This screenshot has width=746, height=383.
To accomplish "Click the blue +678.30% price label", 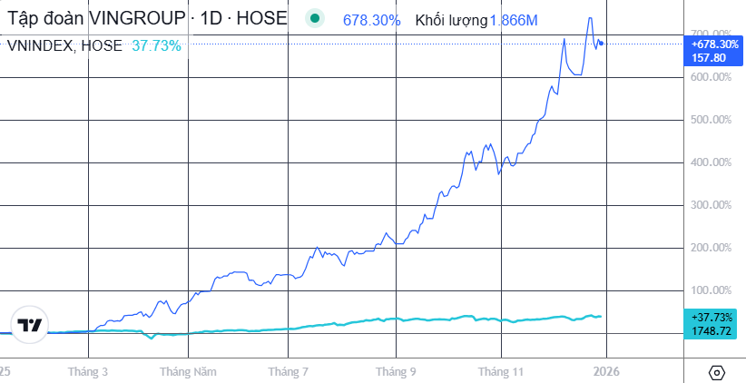I will (714, 44).
